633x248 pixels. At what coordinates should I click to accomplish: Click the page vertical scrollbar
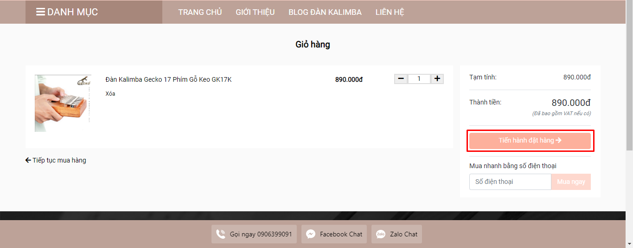pos(629,93)
